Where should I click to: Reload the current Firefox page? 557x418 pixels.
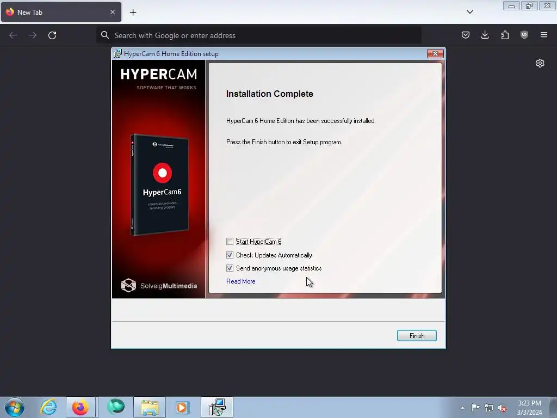pos(52,35)
